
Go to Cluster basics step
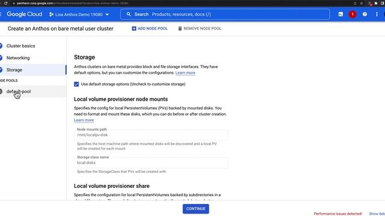(x=20, y=46)
